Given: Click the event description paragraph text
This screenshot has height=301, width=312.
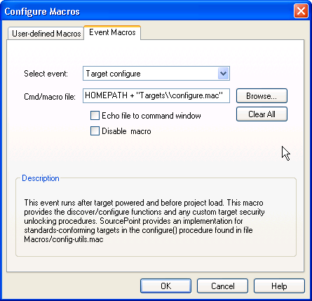Looking at the screenshot, I should (144, 221).
